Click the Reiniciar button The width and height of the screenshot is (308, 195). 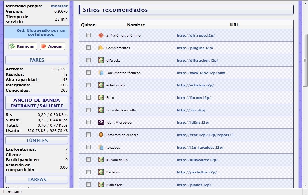(x=23, y=46)
